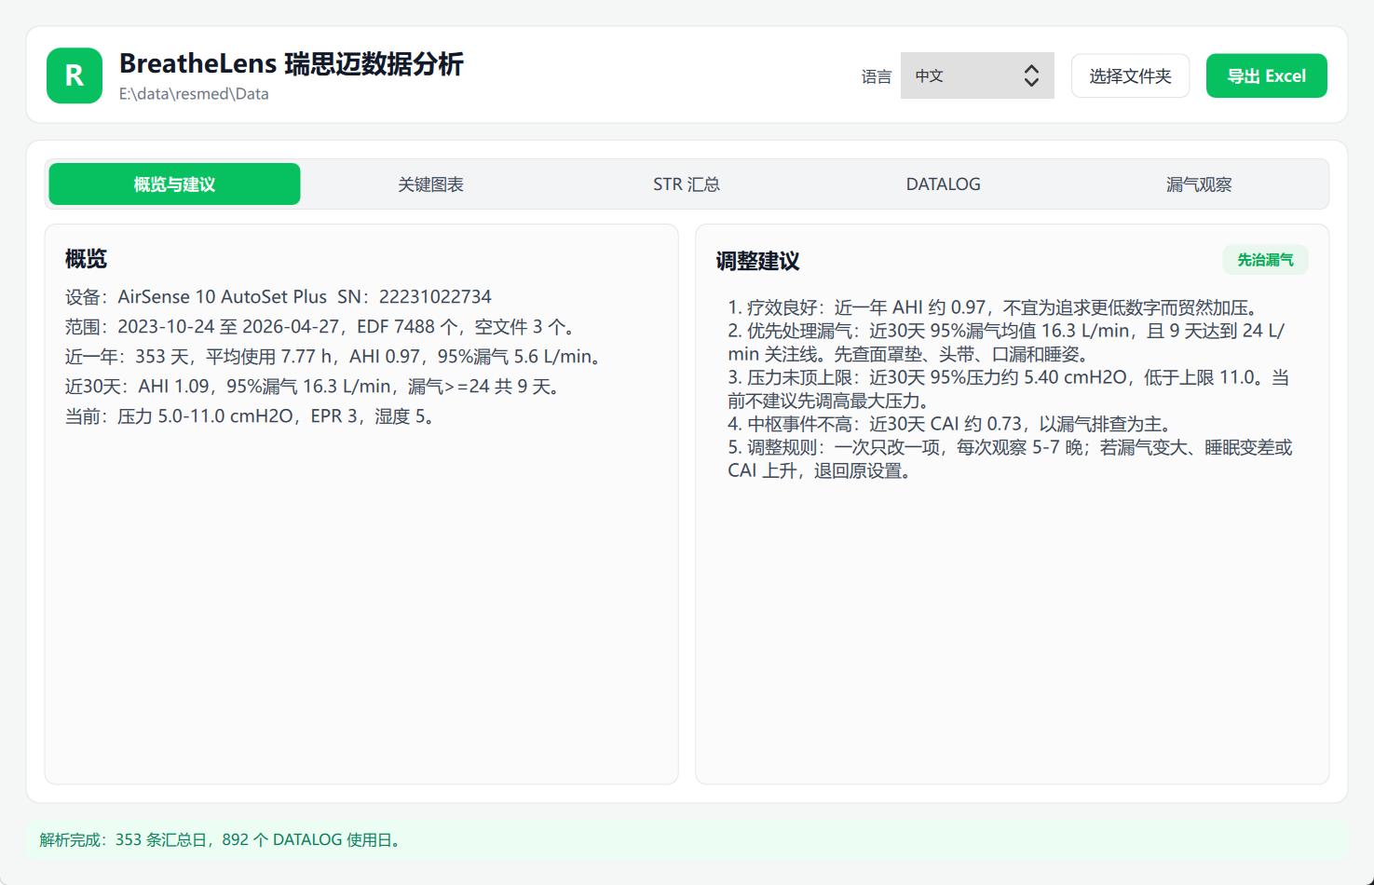The height and width of the screenshot is (885, 1374).
Task: Click the BreatheLens 瑞思迈数据分析 title
Action: [292, 63]
